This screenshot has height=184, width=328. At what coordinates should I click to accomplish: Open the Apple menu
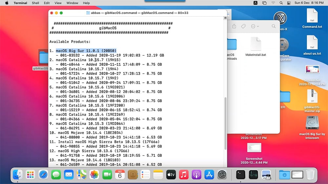pyautogui.click(x=7, y=3)
